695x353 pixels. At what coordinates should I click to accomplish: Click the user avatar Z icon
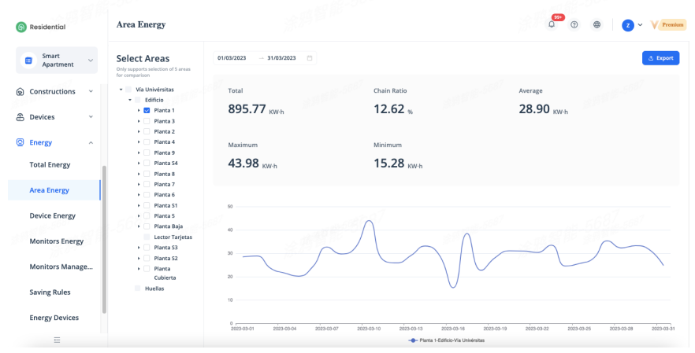pos(628,25)
